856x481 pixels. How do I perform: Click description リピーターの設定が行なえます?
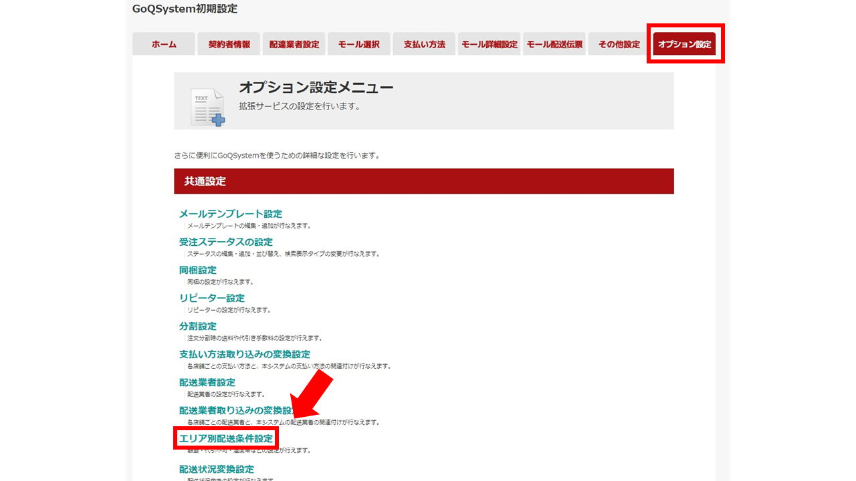(229, 310)
